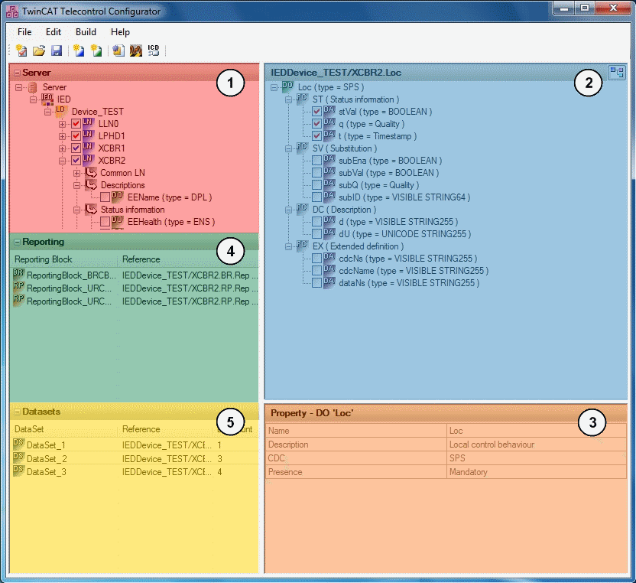The width and height of the screenshot is (636, 583).
Task: Collapse the ST Status information branch
Action: point(288,99)
